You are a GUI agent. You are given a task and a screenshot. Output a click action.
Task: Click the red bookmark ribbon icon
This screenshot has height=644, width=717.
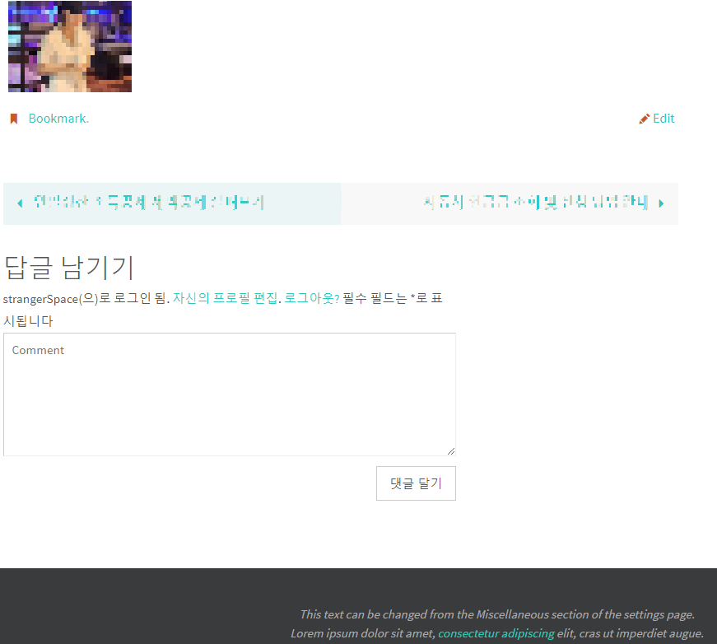(13, 118)
